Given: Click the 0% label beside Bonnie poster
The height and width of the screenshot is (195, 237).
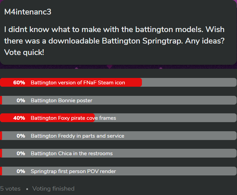Looking at the screenshot, I should (21, 100).
